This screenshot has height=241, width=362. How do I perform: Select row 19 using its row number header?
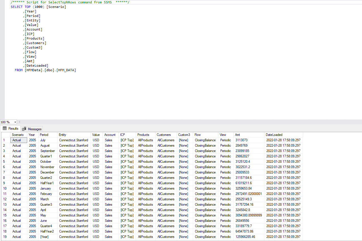coord(4,237)
